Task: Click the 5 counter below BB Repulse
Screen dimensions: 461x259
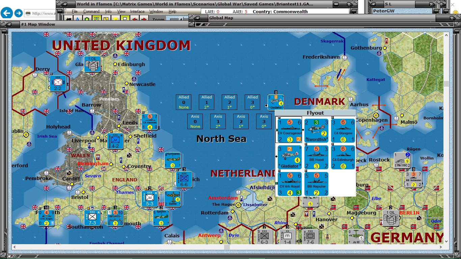Action: [x=310, y=202]
